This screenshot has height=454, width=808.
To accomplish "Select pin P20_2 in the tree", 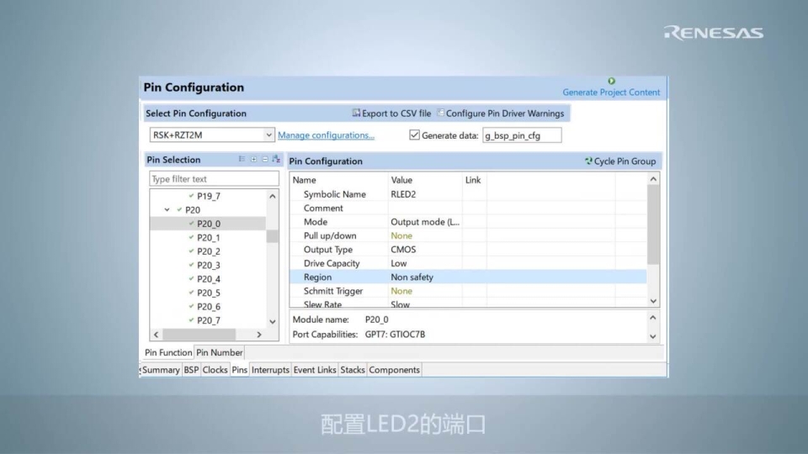I will click(209, 251).
